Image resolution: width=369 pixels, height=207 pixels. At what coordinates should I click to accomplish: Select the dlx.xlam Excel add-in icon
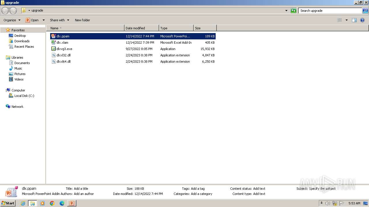pyautogui.click(x=53, y=43)
